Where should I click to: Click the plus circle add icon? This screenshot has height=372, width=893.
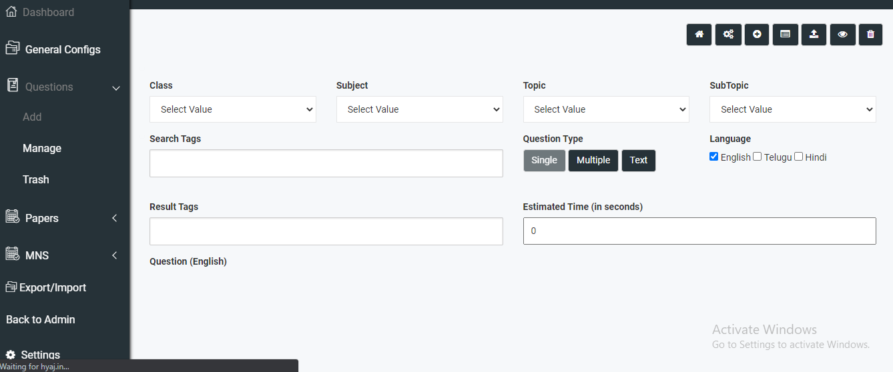pyautogui.click(x=757, y=35)
